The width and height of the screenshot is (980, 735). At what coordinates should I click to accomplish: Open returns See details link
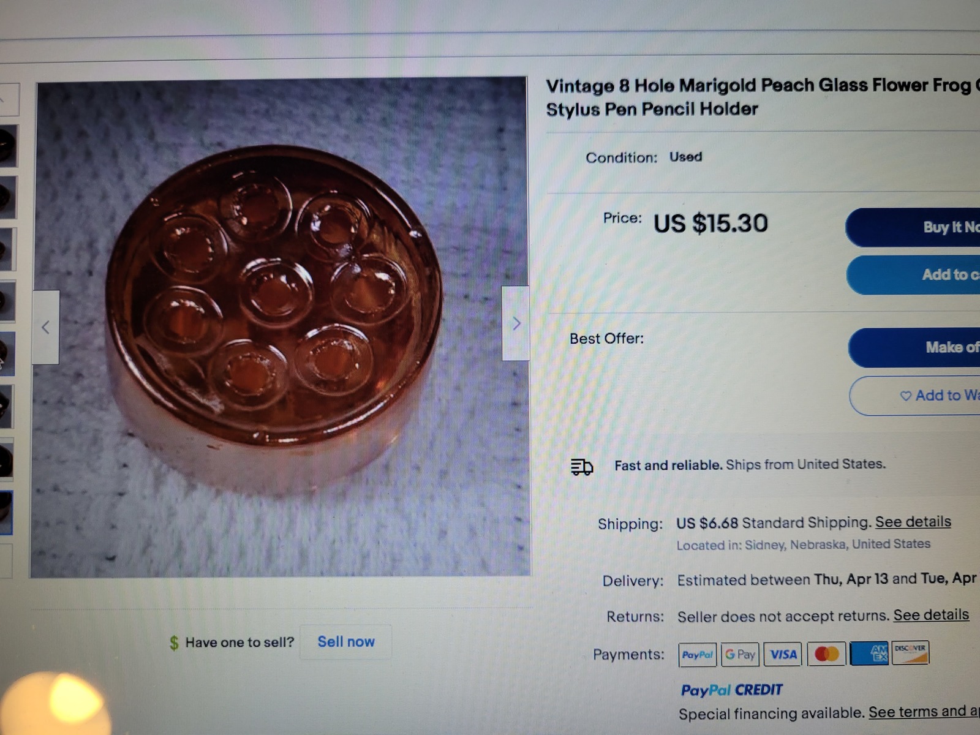pos(931,615)
